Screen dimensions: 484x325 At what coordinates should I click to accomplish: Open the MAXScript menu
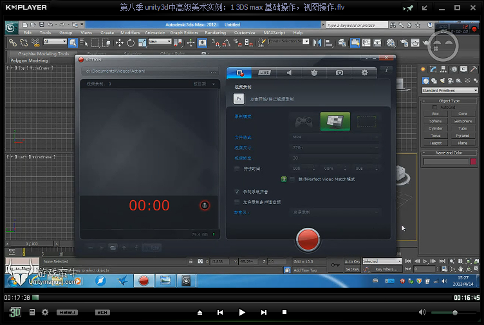pos(274,32)
